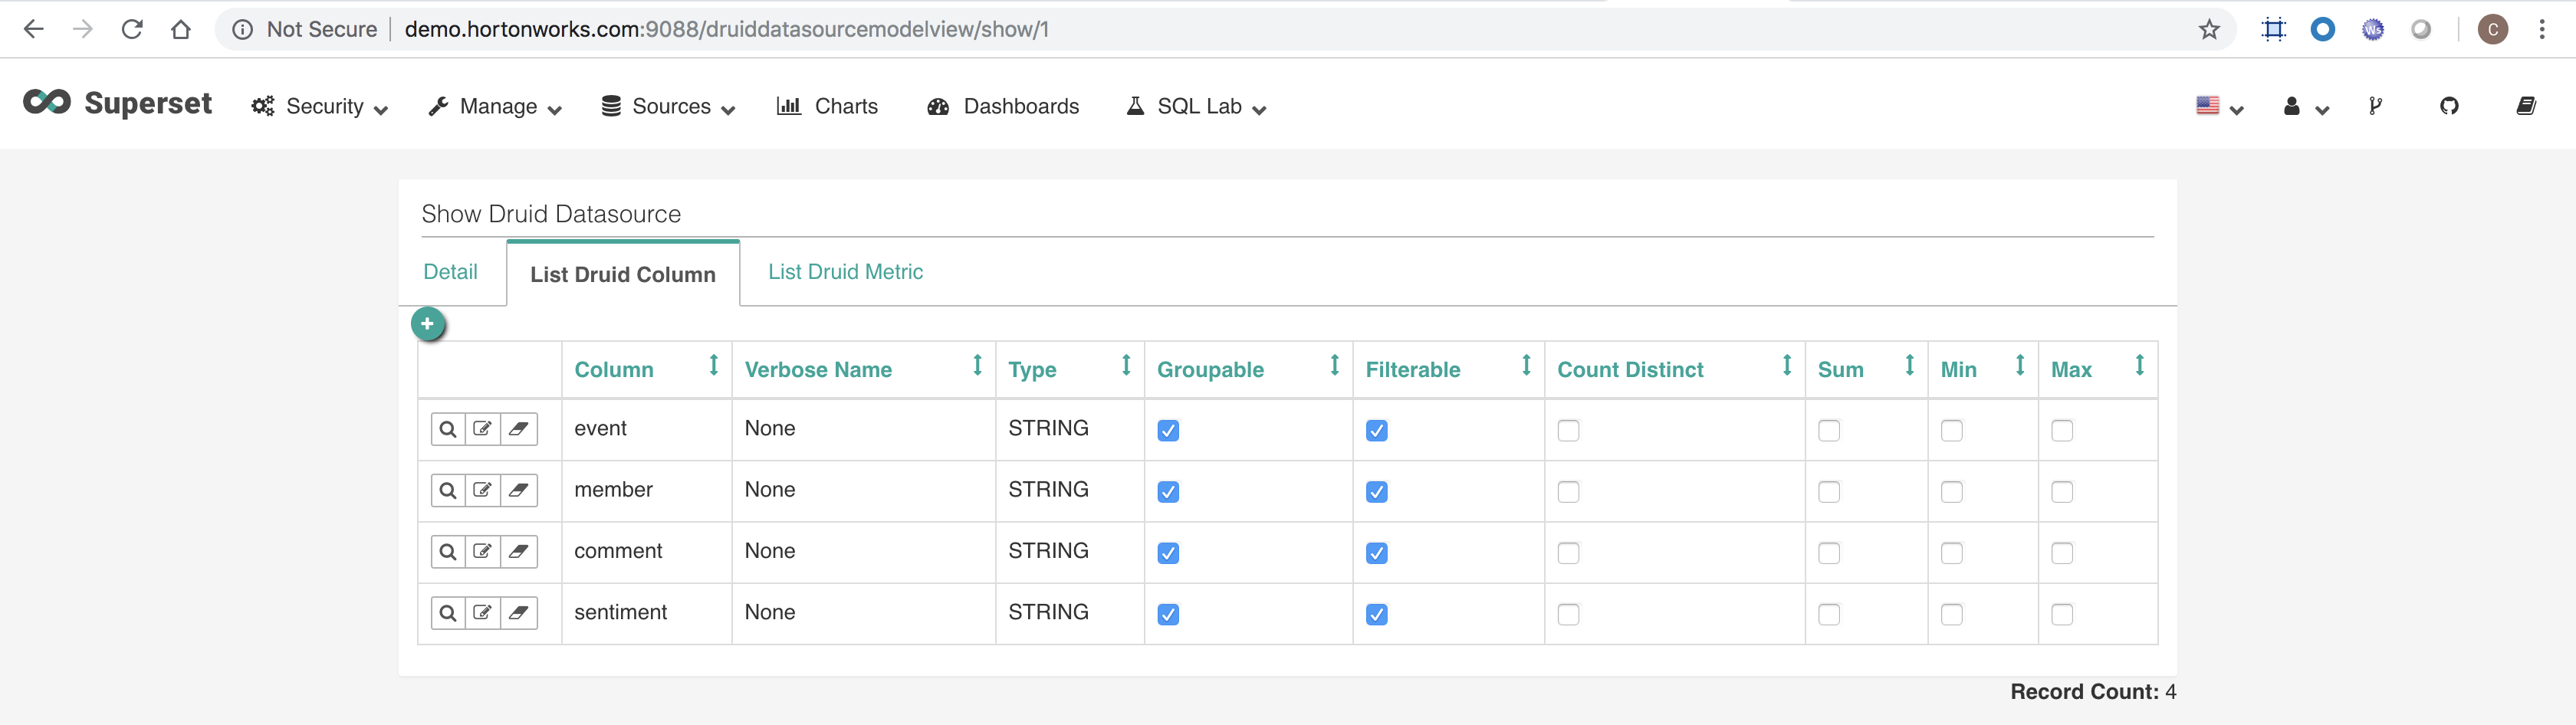Expand the SQL Lab menu
The width and height of the screenshot is (2576, 725).
tap(1196, 107)
